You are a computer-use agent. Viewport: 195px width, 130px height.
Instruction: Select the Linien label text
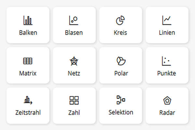point(167,33)
